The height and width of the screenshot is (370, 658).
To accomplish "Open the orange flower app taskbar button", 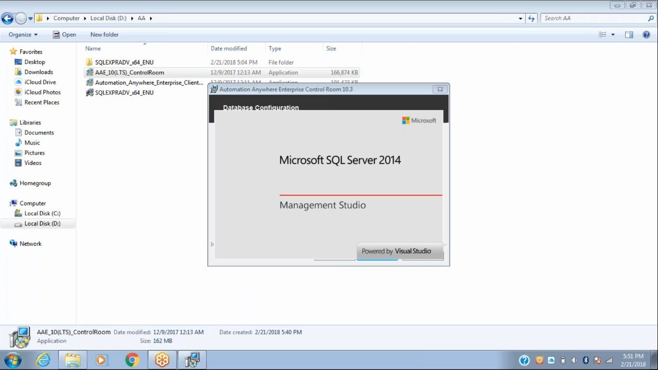I will click(162, 360).
